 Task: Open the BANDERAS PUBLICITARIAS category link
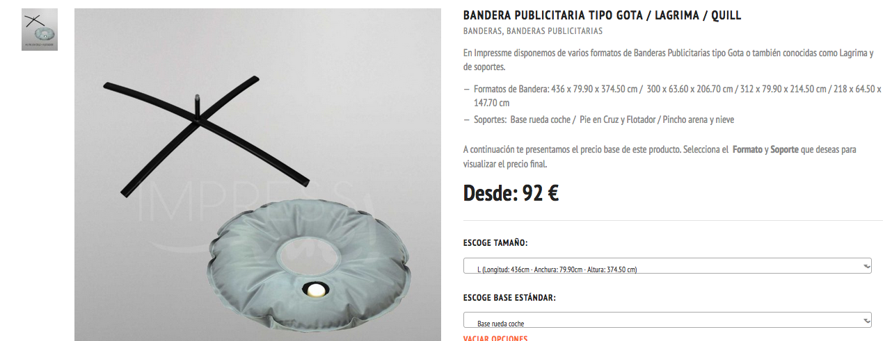(x=555, y=31)
